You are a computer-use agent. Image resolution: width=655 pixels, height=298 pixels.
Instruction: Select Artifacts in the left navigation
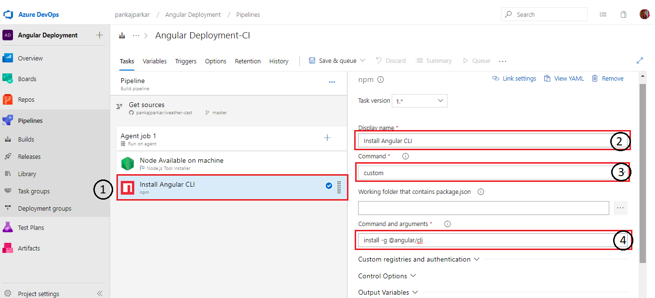29,248
